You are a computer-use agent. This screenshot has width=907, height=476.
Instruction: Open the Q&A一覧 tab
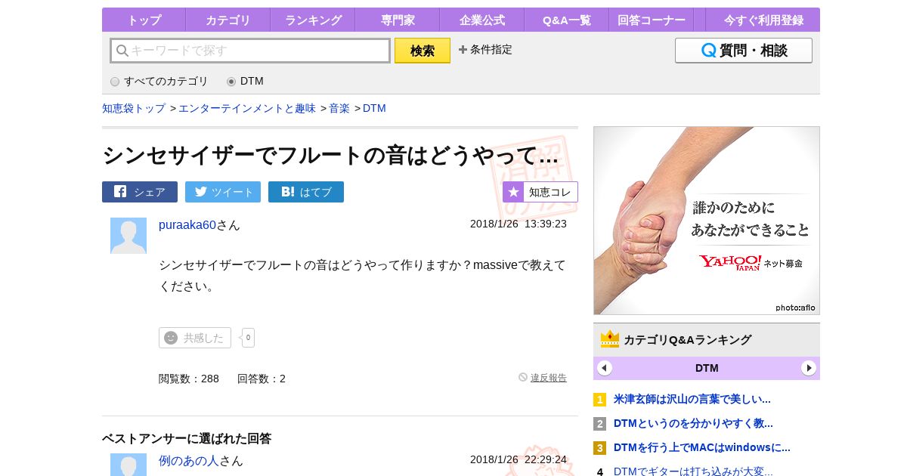click(566, 20)
